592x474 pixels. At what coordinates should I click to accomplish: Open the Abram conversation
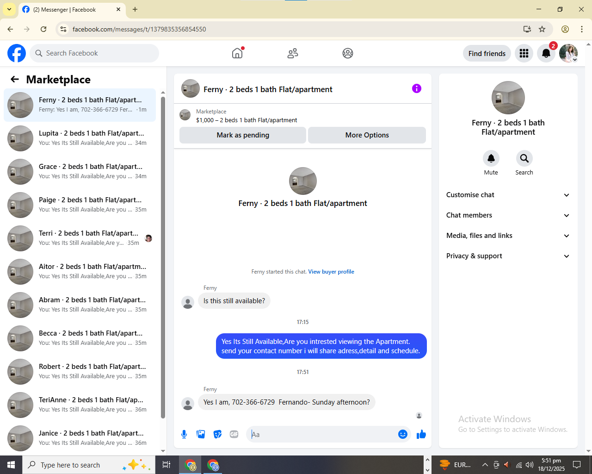click(x=80, y=305)
